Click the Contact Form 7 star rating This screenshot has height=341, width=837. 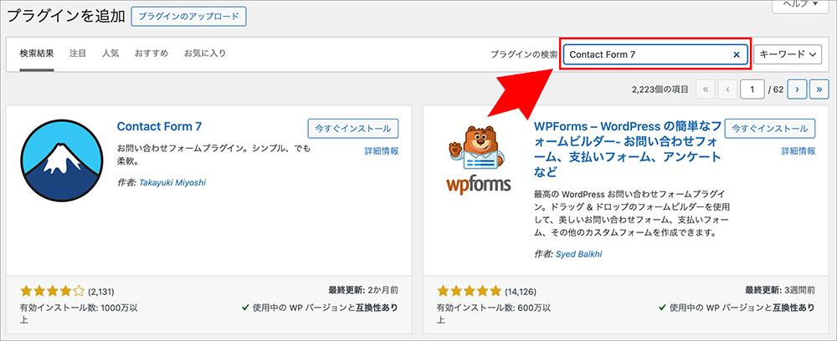(x=52, y=292)
